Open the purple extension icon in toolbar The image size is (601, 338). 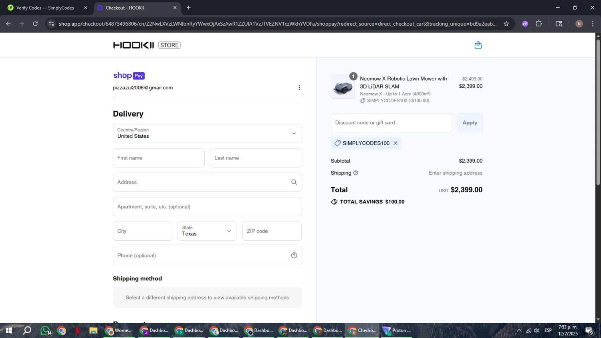click(525, 24)
